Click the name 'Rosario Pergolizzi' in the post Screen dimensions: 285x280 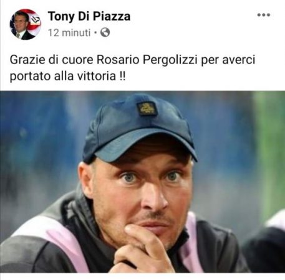click(x=147, y=60)
